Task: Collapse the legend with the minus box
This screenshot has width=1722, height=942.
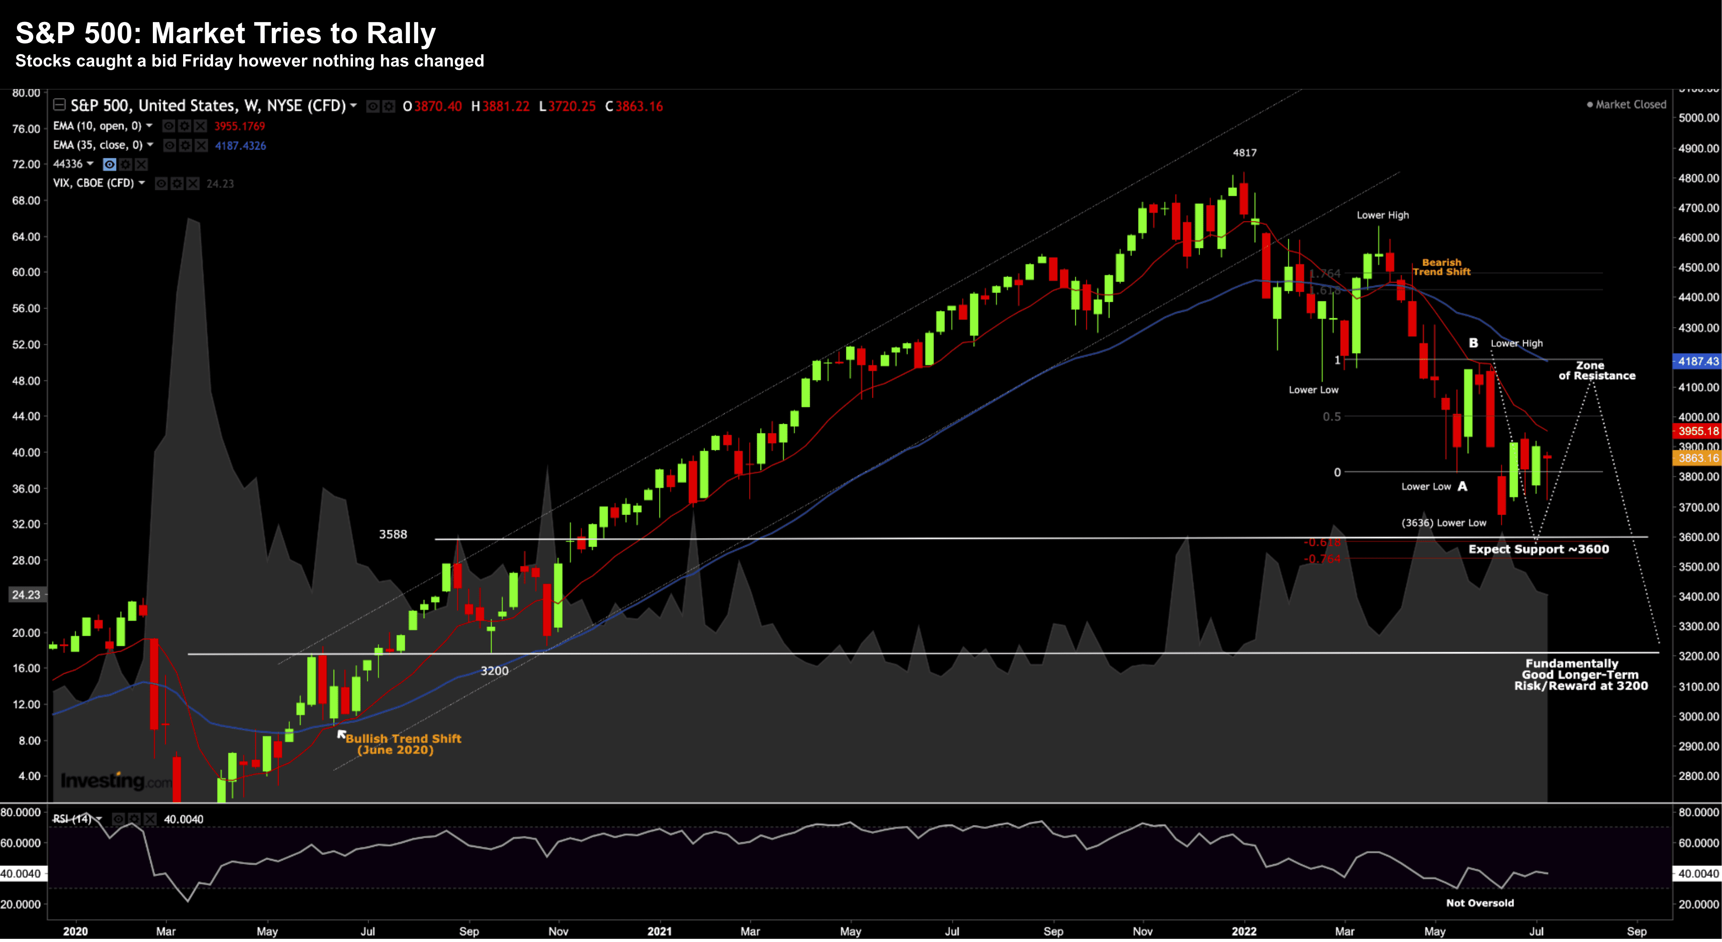Action: click(59, 105)
